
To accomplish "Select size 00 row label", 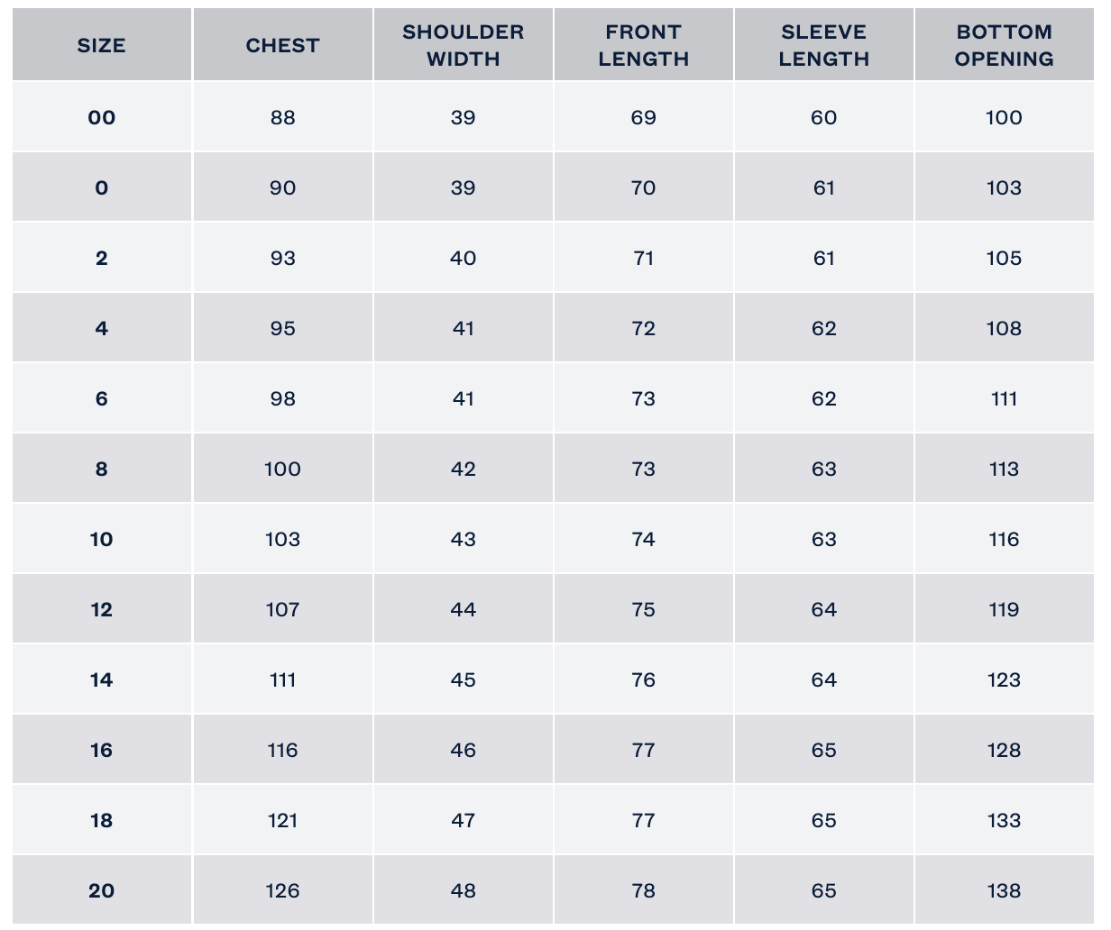I will (102, 117).
